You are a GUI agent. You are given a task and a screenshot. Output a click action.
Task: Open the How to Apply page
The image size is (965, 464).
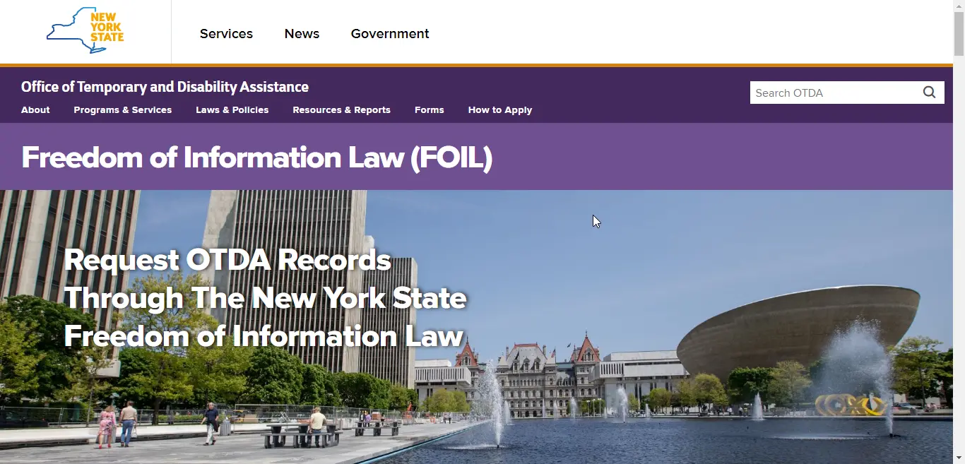click(x=500, y=110)
